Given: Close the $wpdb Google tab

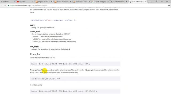Looking at the screenshot, I should 108,2.
